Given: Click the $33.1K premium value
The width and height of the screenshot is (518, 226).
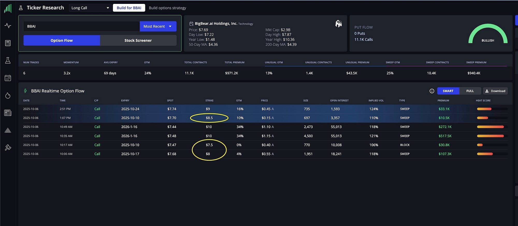Looking at the screenshot, I should pos(444,109).
